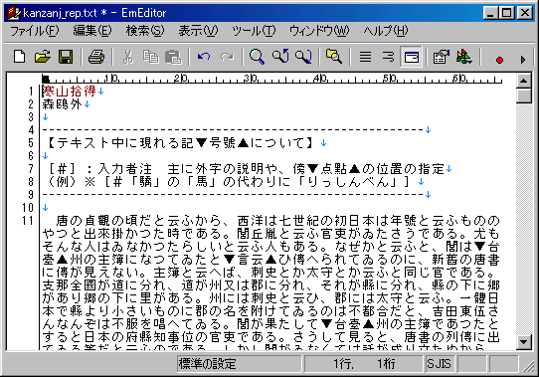Find previous with the magnifier up-arrow icon
Image resolution: width=539 pixels, height=377 pixels.
click(x=280, y=57)
